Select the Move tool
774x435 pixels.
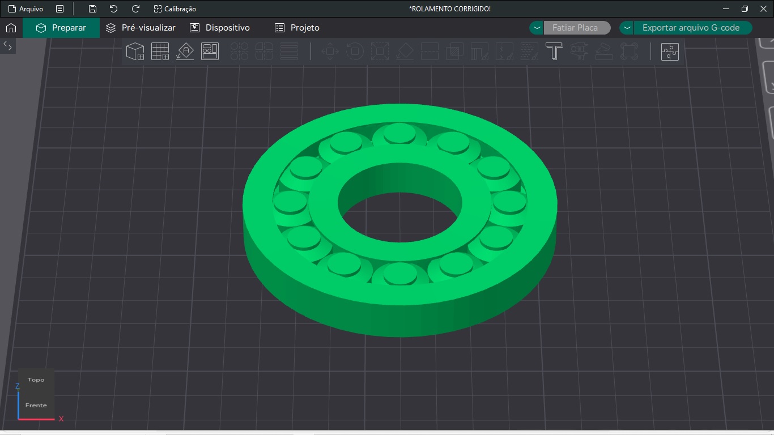(330, 52)
